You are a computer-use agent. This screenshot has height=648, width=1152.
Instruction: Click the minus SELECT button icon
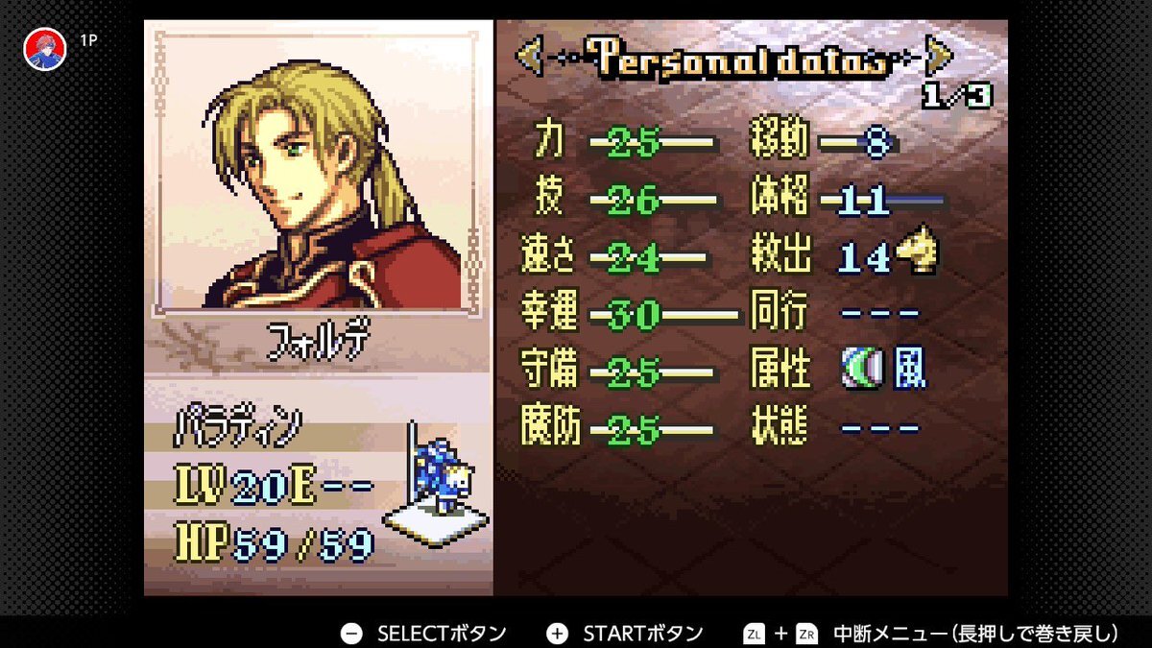coord(352,634)
